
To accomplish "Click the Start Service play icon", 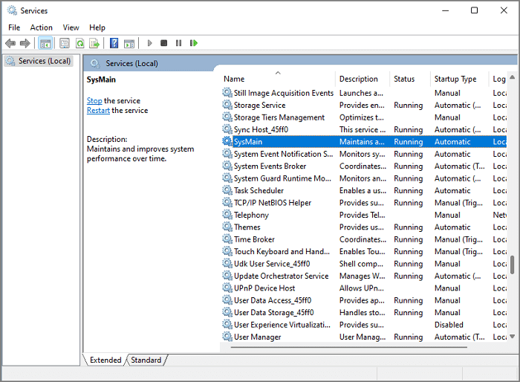I will (x=150, y=43).
